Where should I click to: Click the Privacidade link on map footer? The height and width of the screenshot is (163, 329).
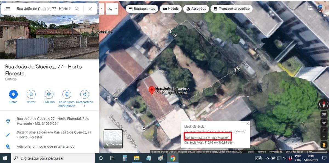coord(276,152)
